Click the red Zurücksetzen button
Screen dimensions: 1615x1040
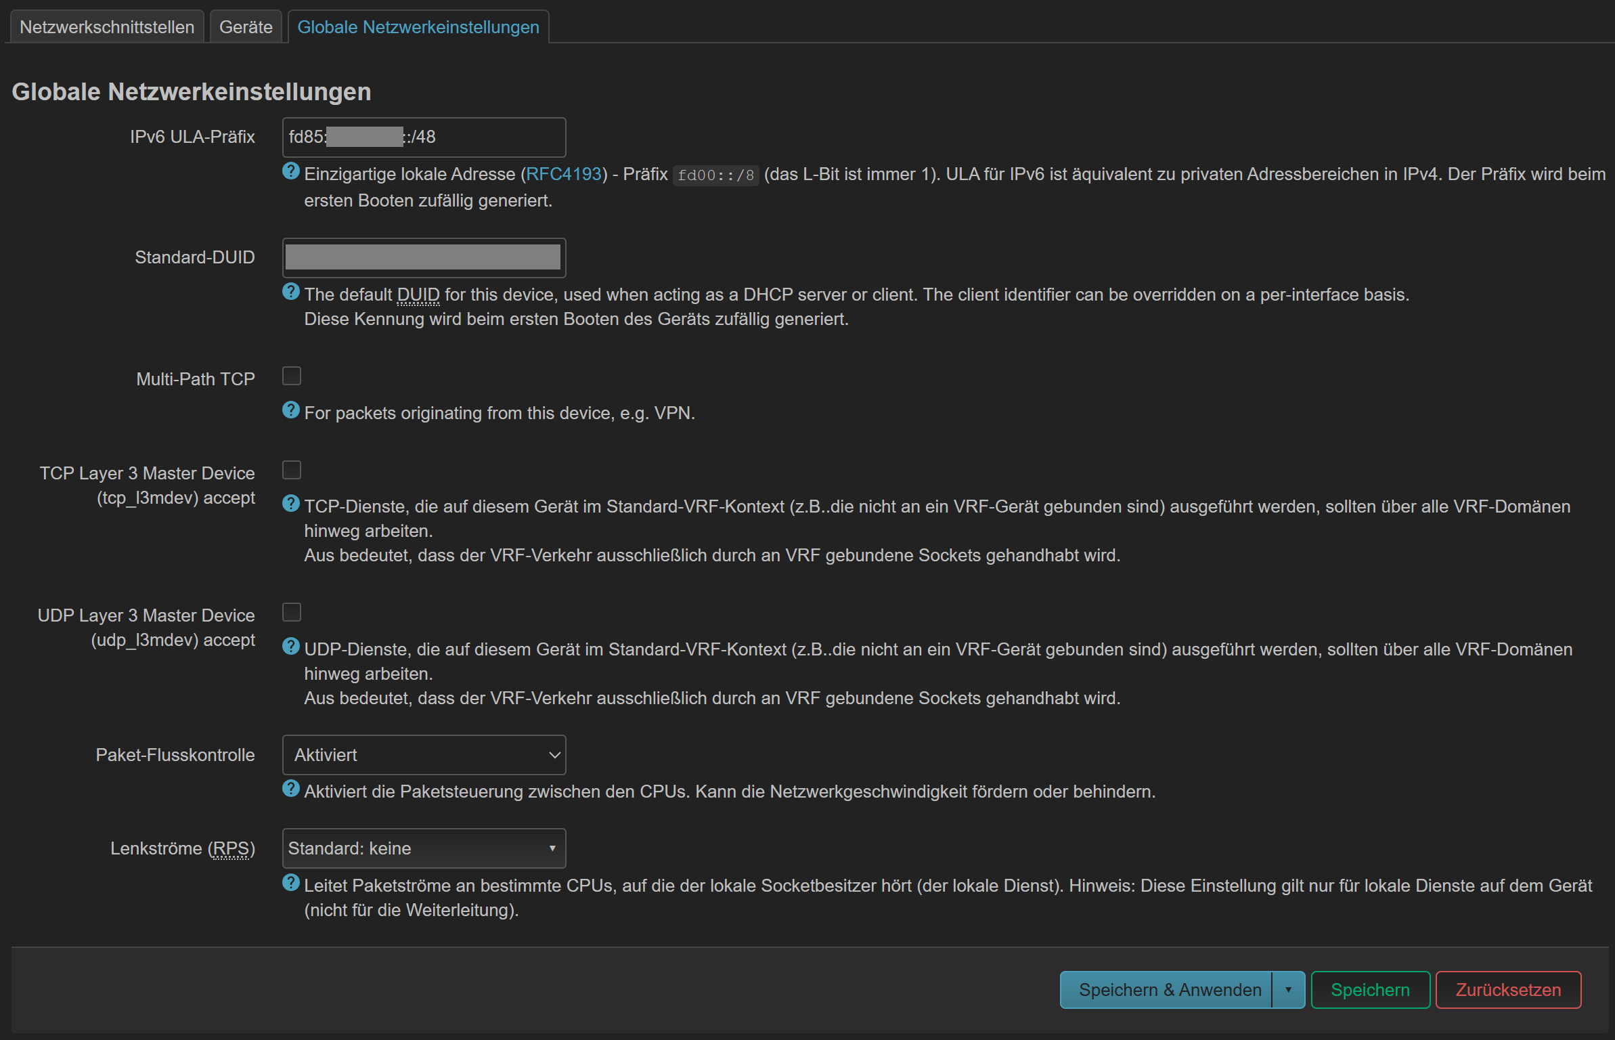pyautogui.click(x=1508, y=990)
